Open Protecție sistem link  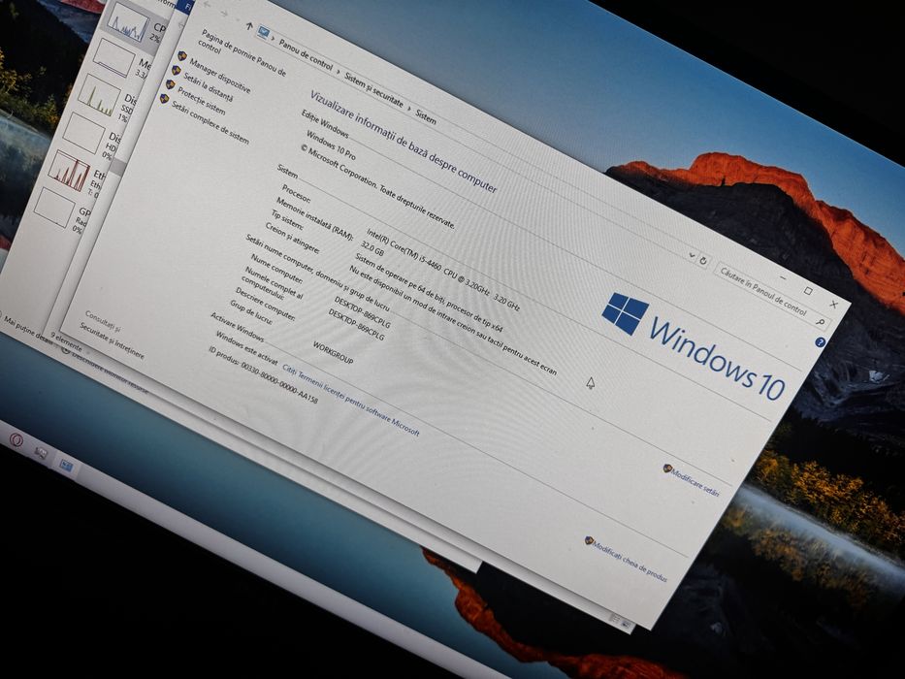pos(202,101)
